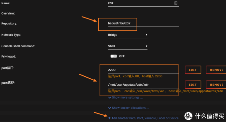
Task: Click the Network Type: label
Action: click(x=11, y=35)
